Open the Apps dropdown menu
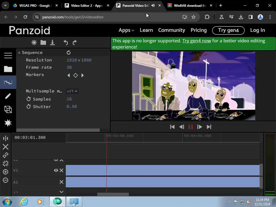276x207 pixels. click(126, 30)
